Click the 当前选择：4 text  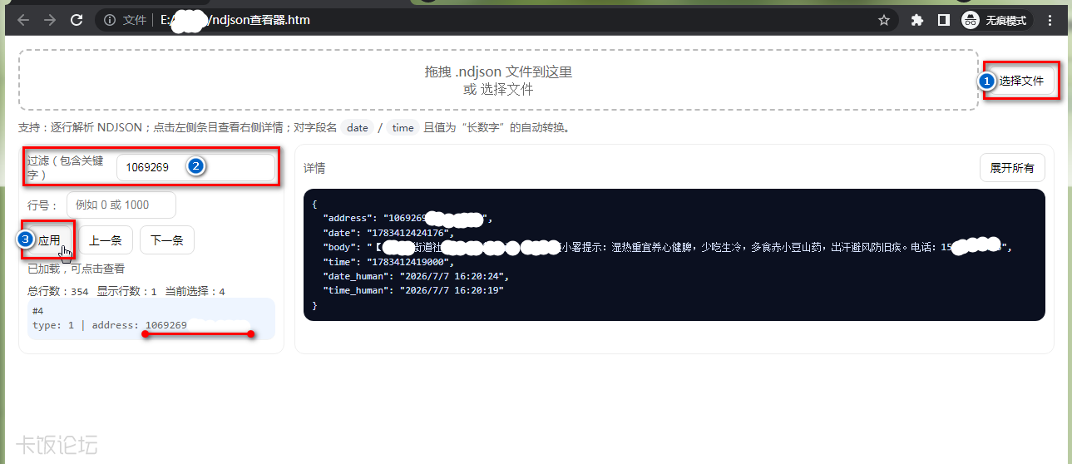pyautogui.click(x=195, y=292)
